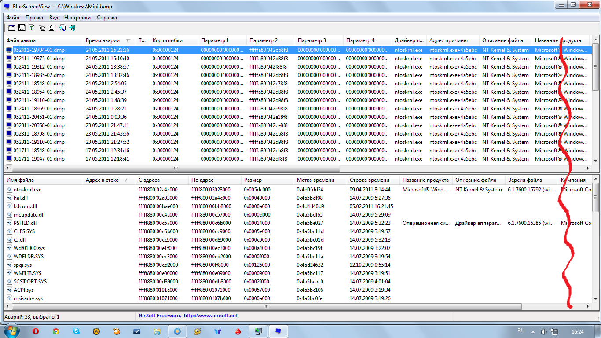This screenshot has width=601, height=338.
Task: Open Opera from the taskbar
Action: 36,331
